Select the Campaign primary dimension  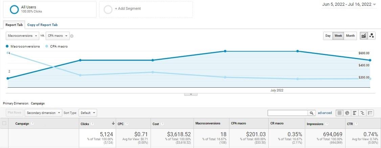click(x=38, y=103)
